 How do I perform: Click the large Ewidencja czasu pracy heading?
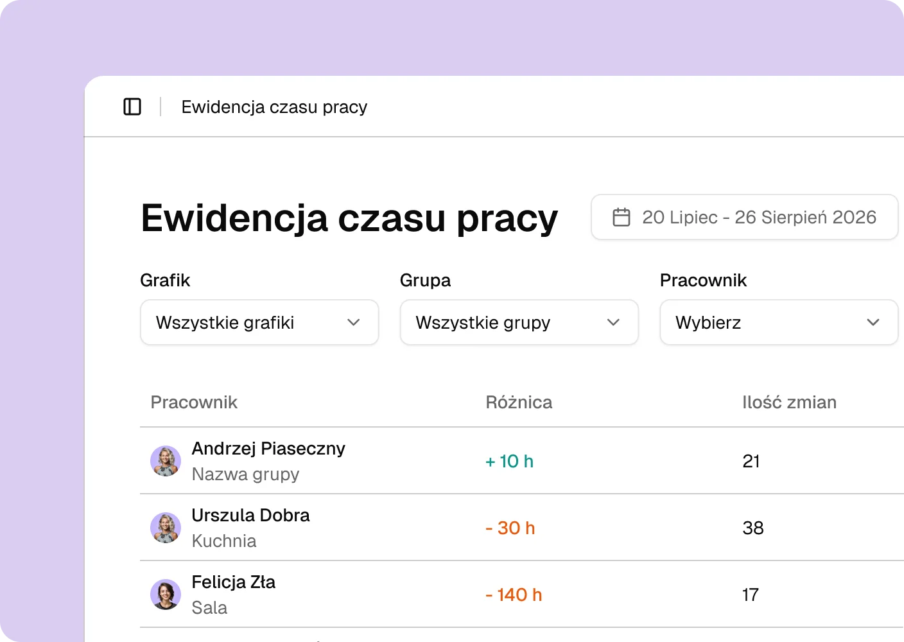pos(349,218)
